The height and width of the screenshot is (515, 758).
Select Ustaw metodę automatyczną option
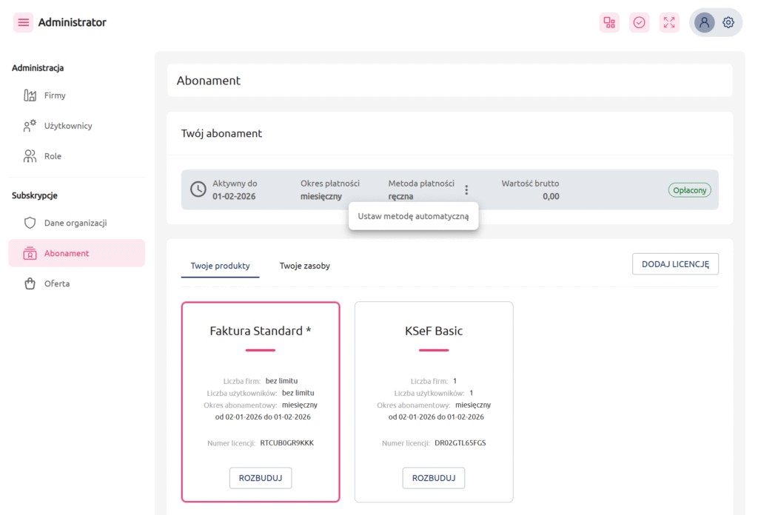(413, 217)
